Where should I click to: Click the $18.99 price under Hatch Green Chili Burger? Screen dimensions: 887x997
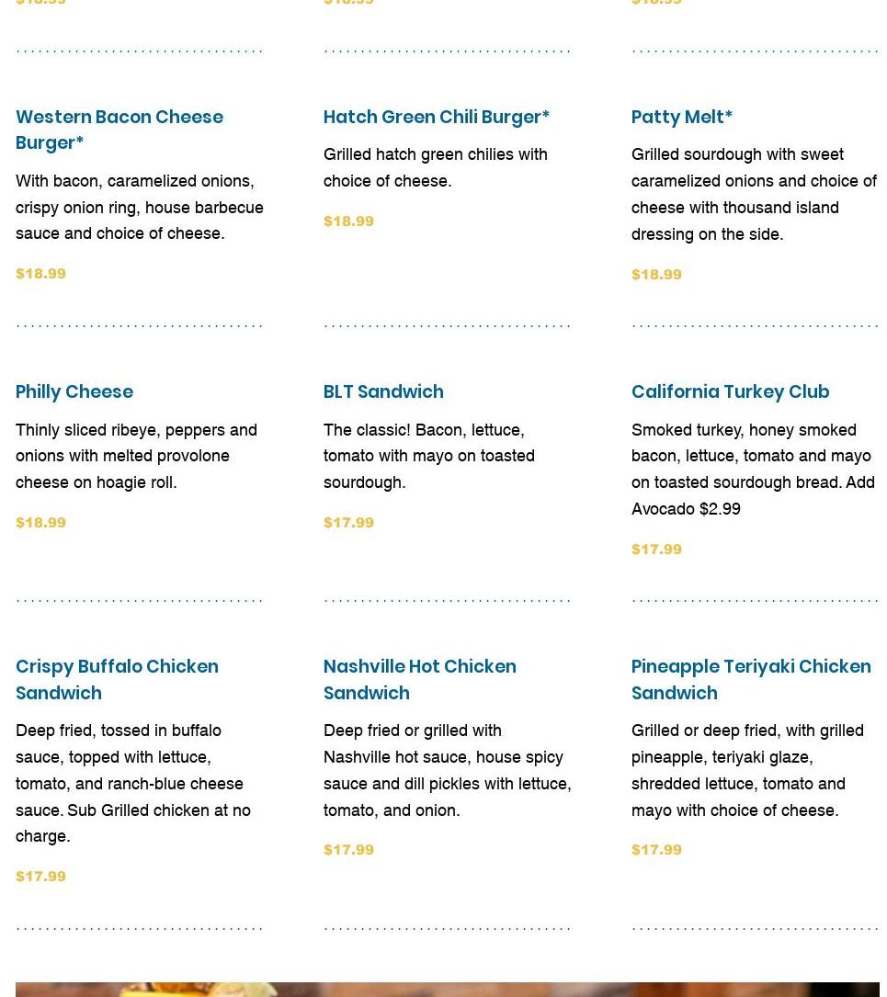(348, 221)
